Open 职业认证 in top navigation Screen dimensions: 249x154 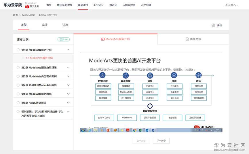(x=99, y=5)
